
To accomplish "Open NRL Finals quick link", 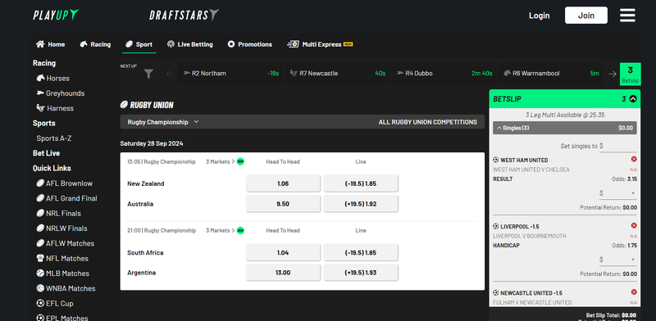I will [58, 213].
